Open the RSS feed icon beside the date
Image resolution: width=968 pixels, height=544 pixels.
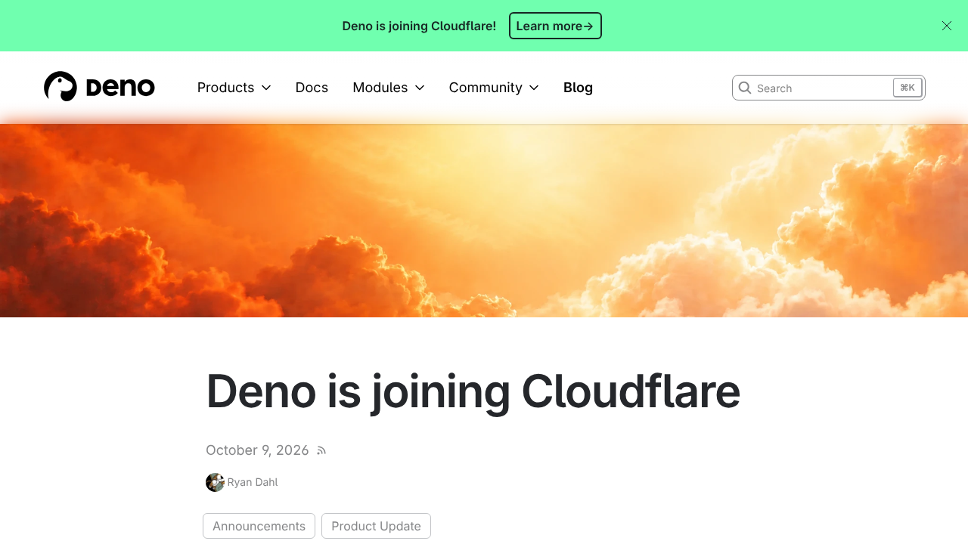coord(321,450)
